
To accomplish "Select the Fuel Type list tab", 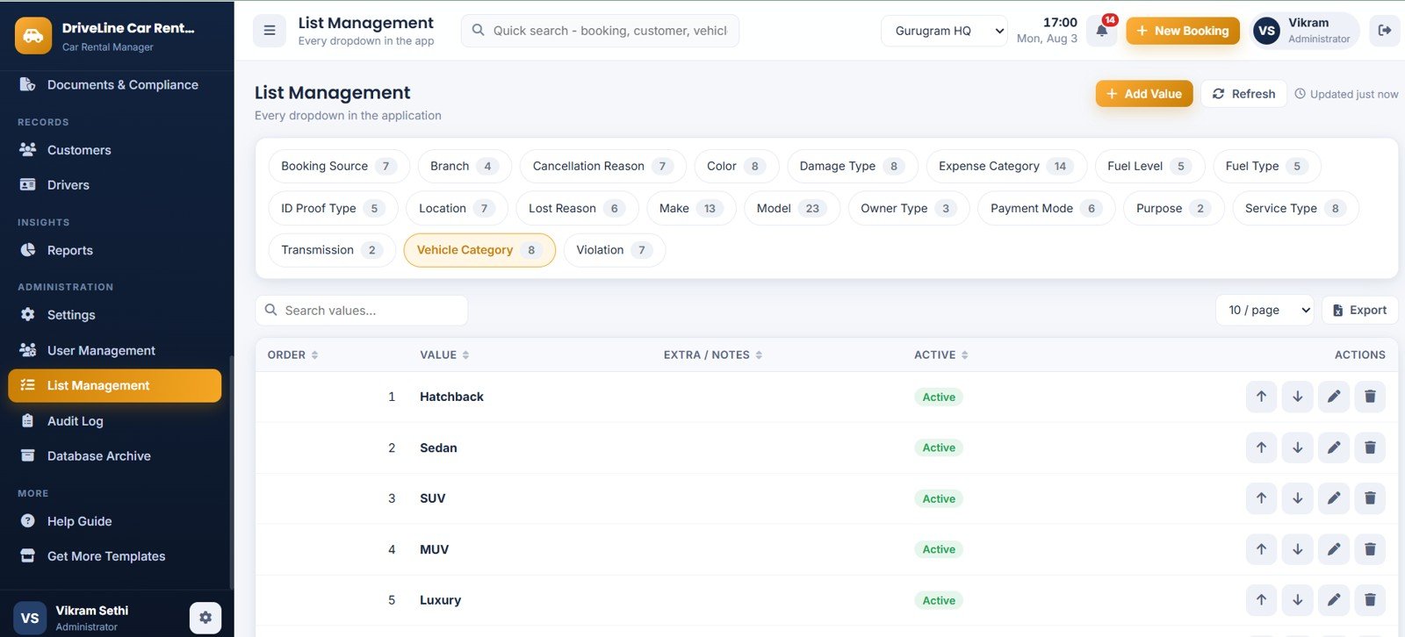I will (x=1266, y=166).
